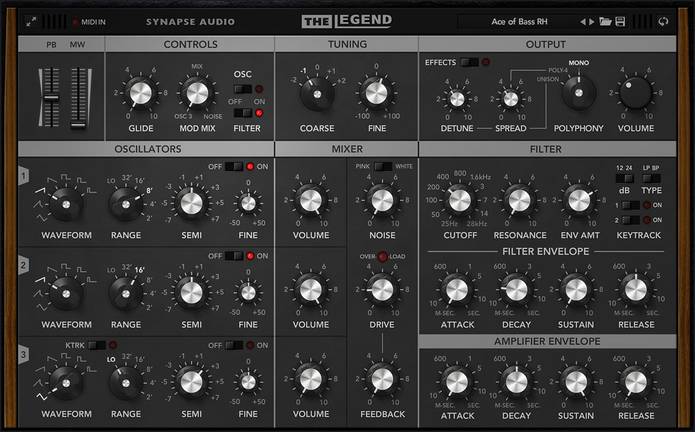Image resolution: width=695 pixels, height=432 pixels.
Task: Click the previous preset arrow
Action: point(583,21)
